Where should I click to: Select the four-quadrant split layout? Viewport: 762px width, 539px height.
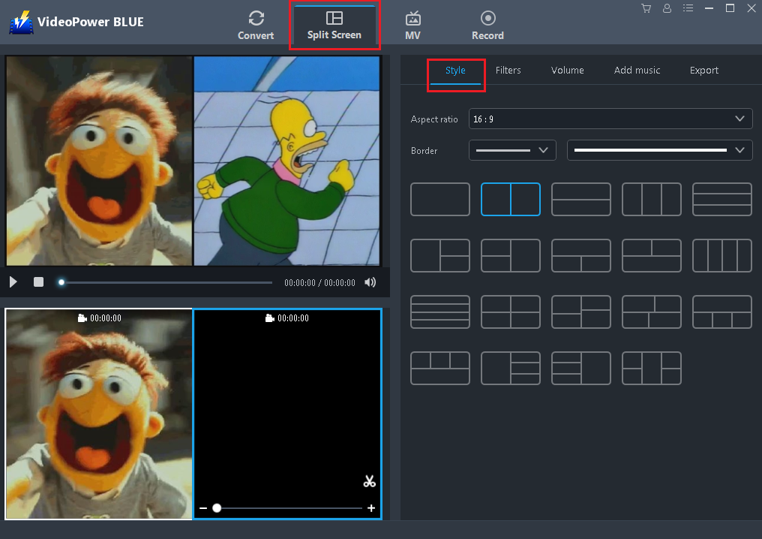(x=511, y=312)
